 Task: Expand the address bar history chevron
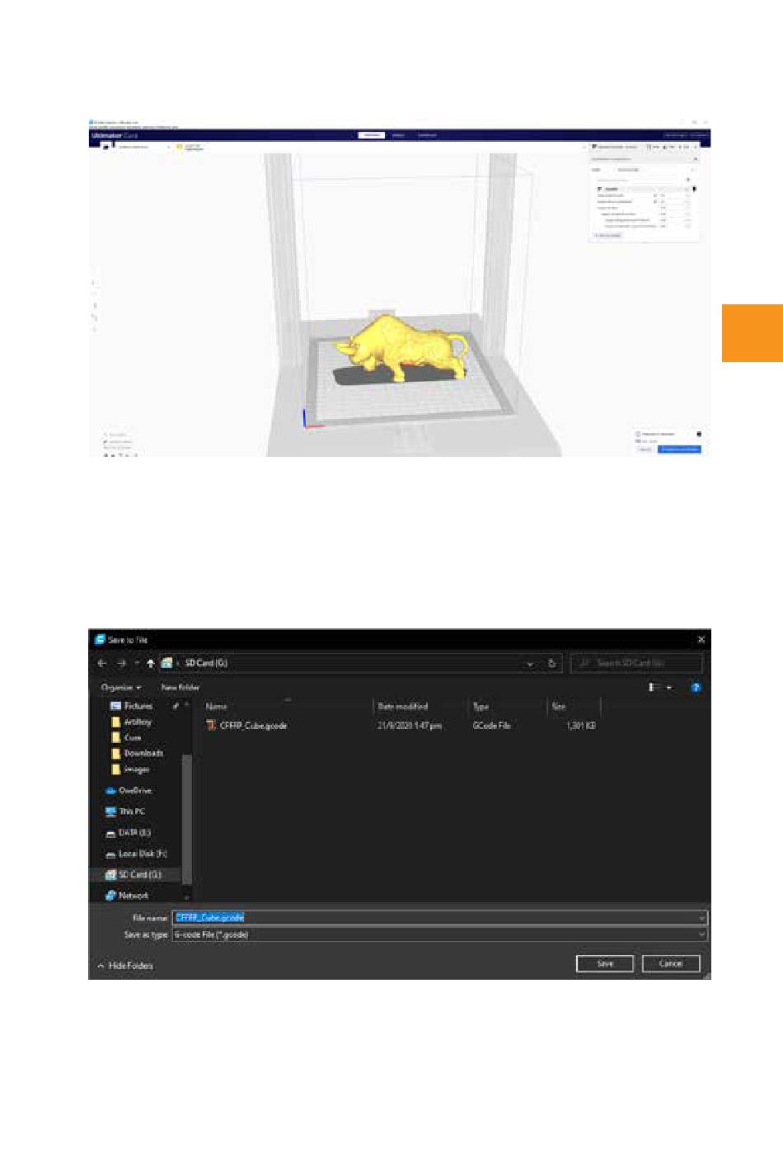point(530,664)
